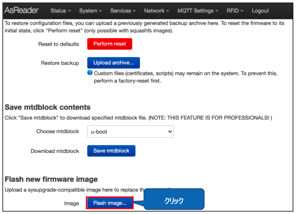
Task: Click the AsReader brand logo
Action: (21, 11)
